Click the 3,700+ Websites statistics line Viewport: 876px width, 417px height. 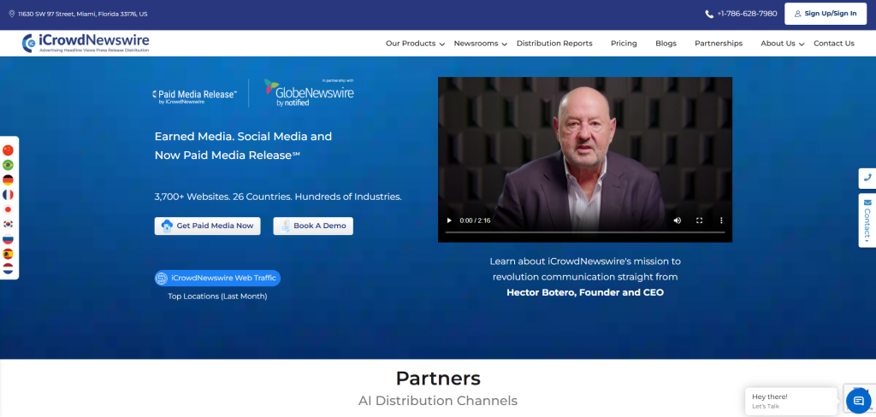[278, 197]
